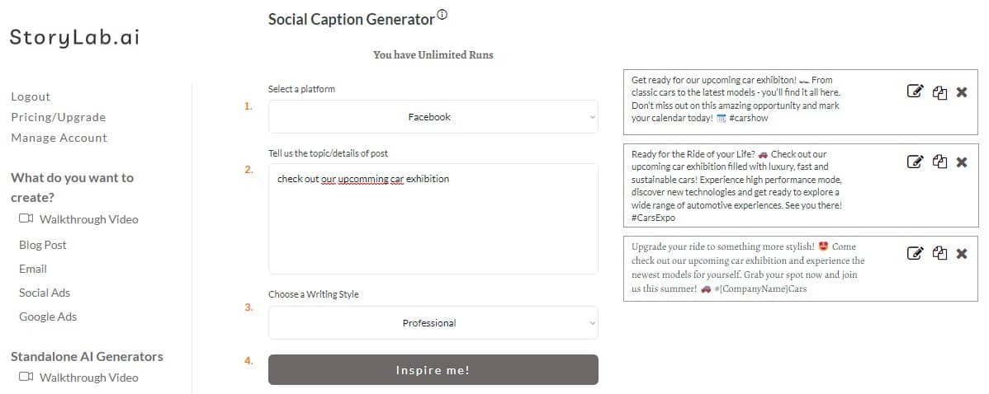Go to Google Ads generator

pos(48,317)
